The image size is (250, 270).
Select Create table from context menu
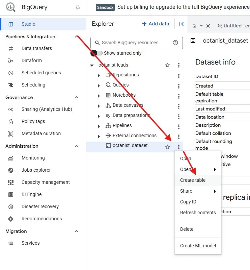(198, 180)
